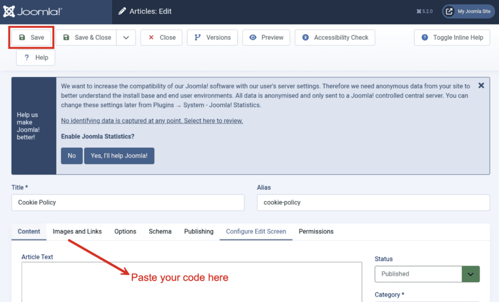This screenshot has height=302, width=499.
Task: Click 'Yes, I'll help Joomla!' button
Action: 119,156
